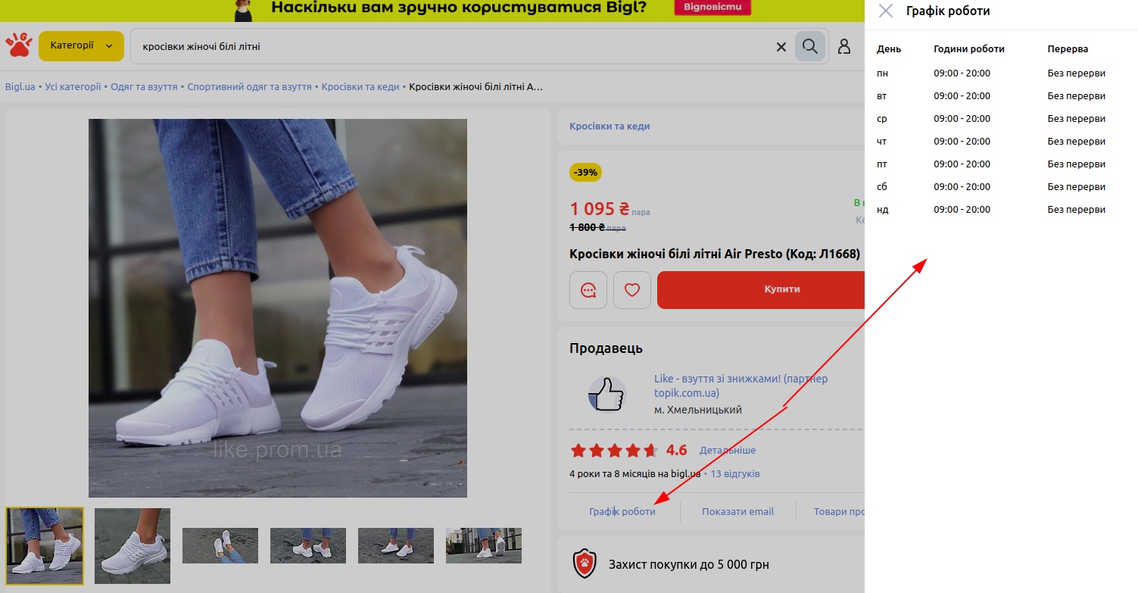Click the Відповісти survey button
1138x593 pixels.
pyautogui.click(x=712, y=8)
